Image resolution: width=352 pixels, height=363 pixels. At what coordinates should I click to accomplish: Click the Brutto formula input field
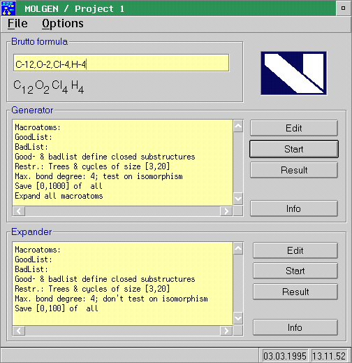[121, 63]
